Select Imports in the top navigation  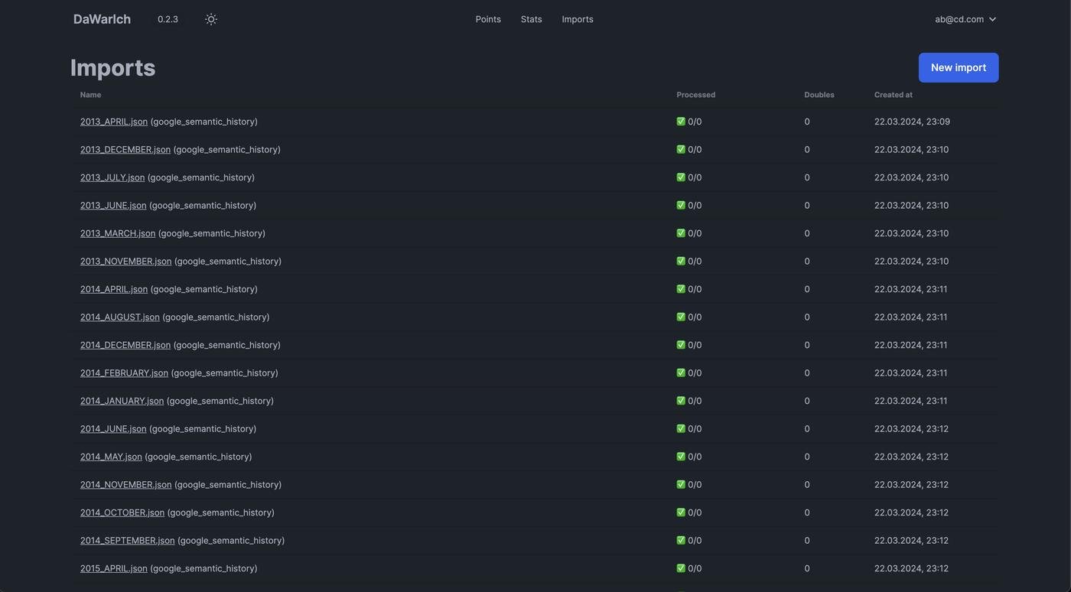(578, 19)
